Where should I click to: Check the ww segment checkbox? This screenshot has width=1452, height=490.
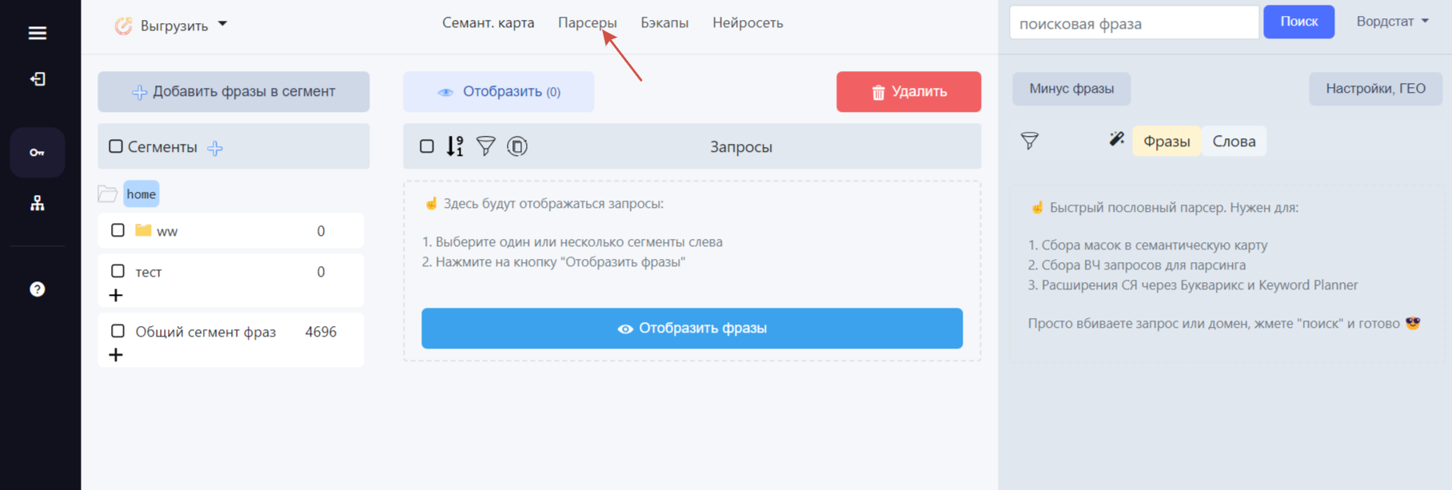118,230
